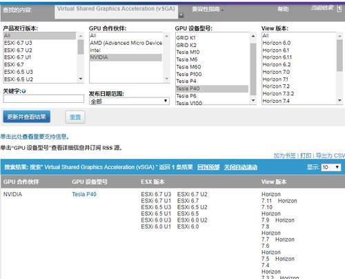The height and width of the screenshot is (279, 345).
Task: Click GPU partner list scroll-down arrow
Action: 167,79
